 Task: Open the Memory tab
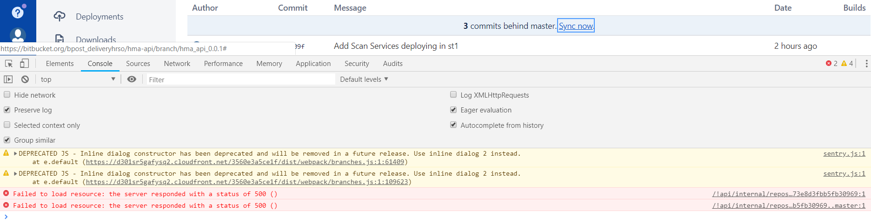(269, 64)
